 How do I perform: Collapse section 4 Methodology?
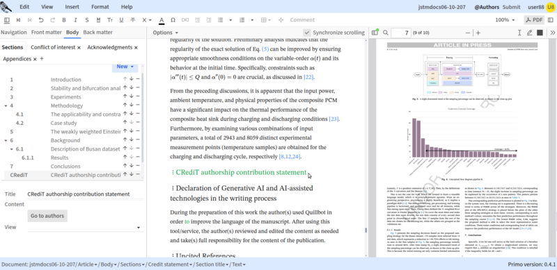tap(6, 106)
